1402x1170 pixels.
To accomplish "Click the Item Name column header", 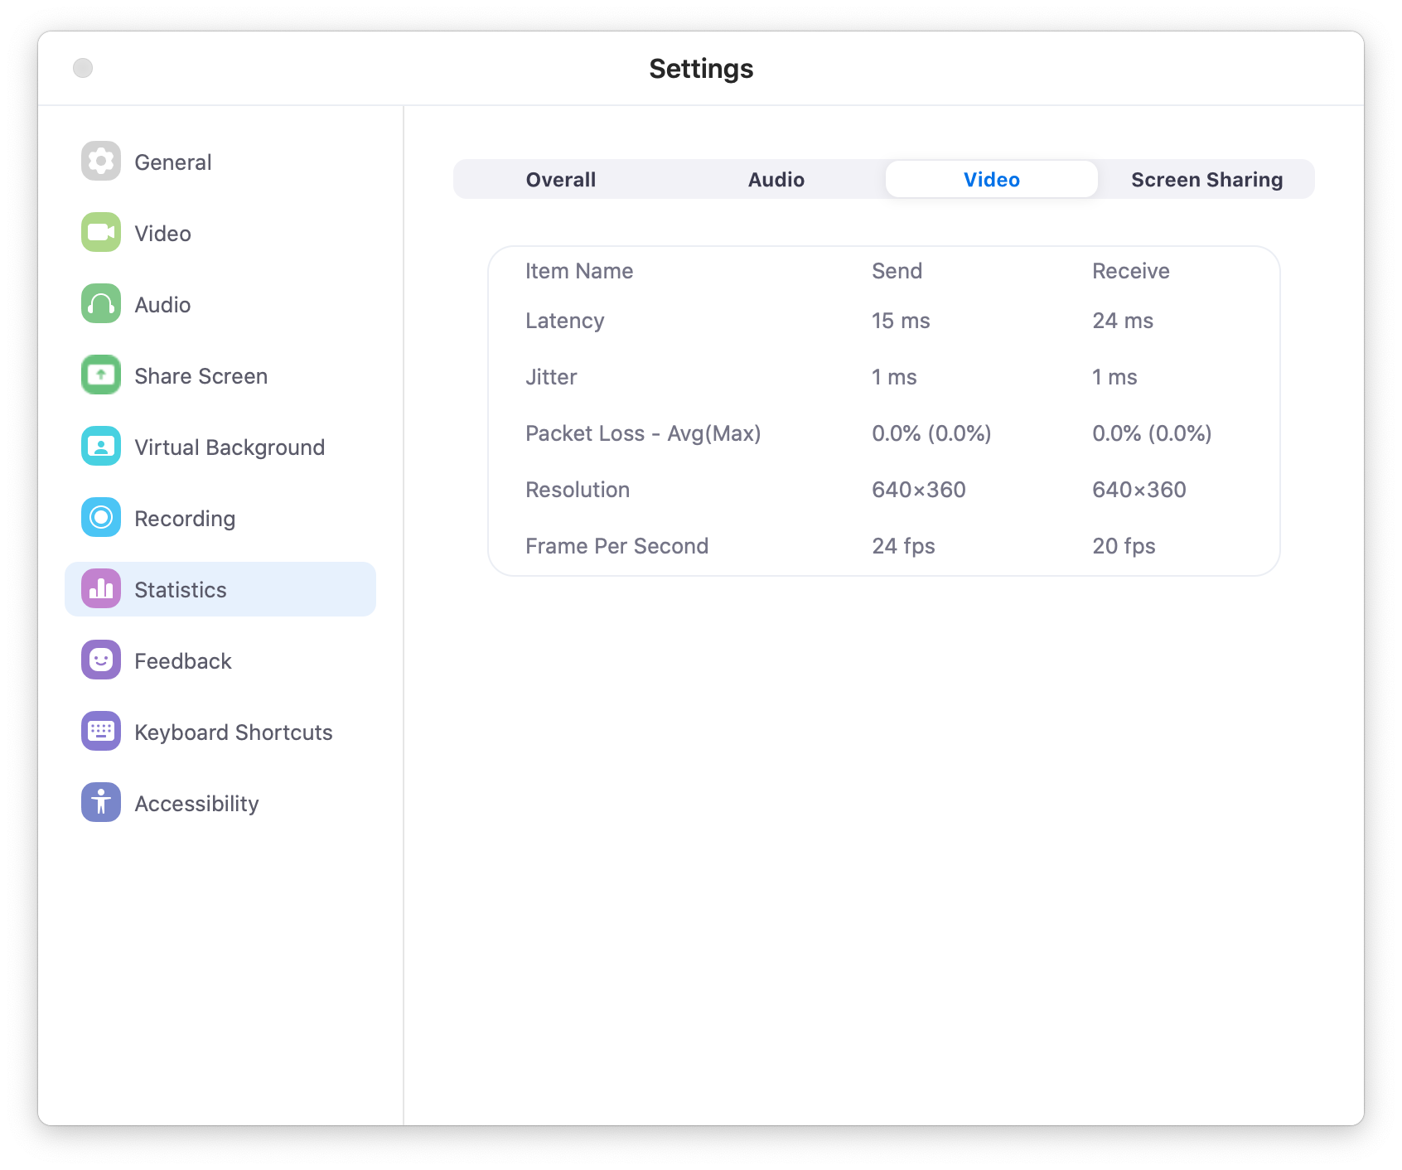I will (579, 271).
